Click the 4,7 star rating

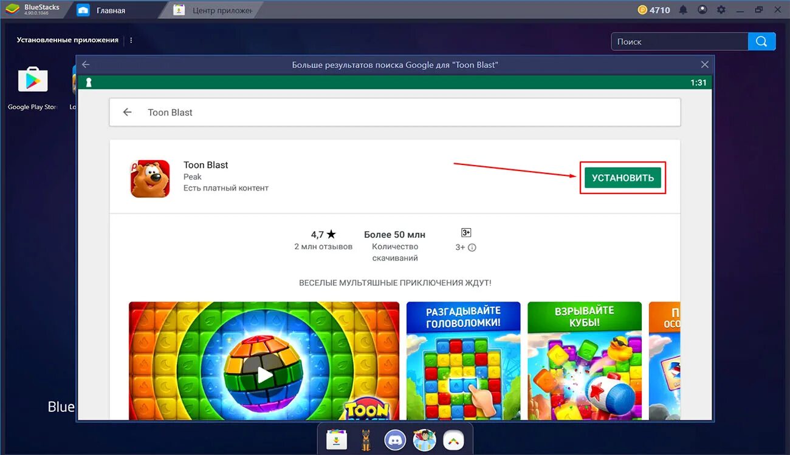pos(323,234)
